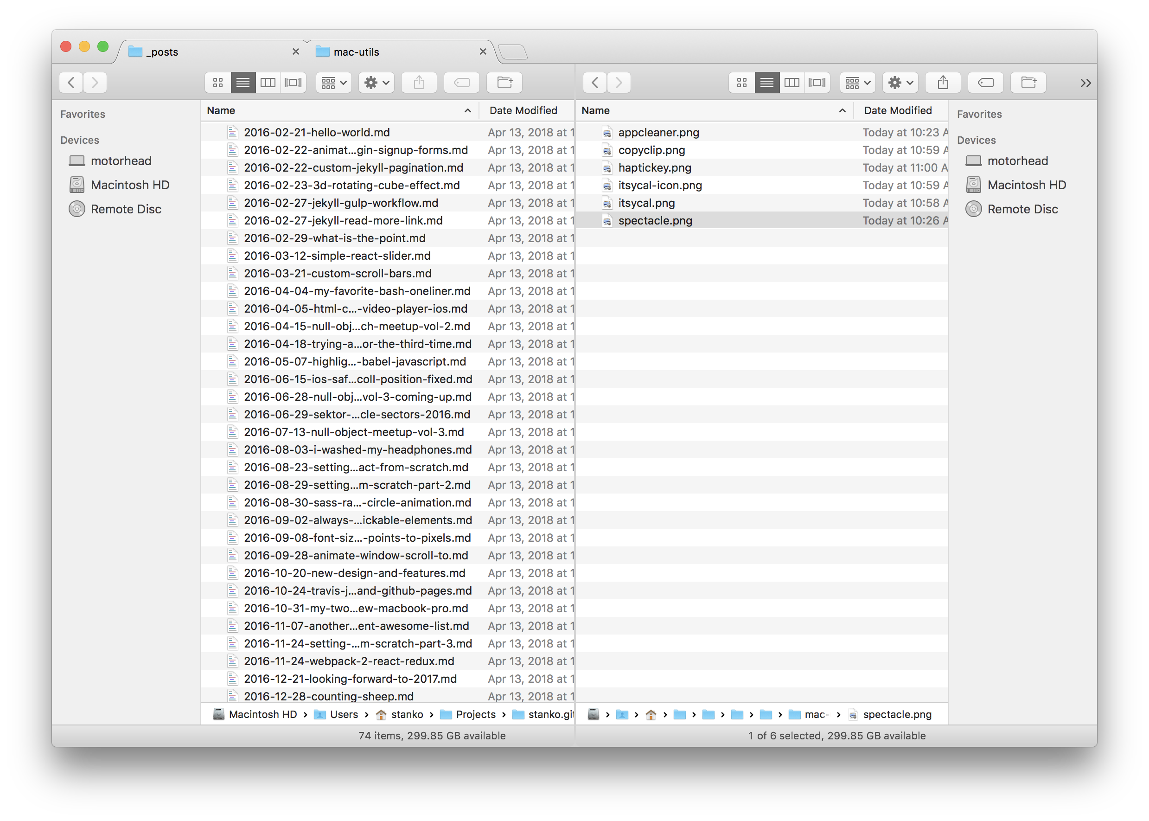Click the share icon in left pane toolbar
The image size is (1149, 821).
click(418, 82)
